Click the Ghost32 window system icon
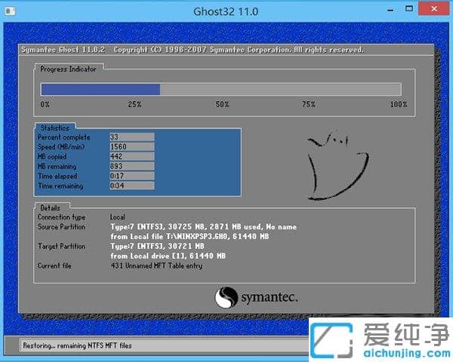This screenshot has height=362, width=453. point(10,11)
